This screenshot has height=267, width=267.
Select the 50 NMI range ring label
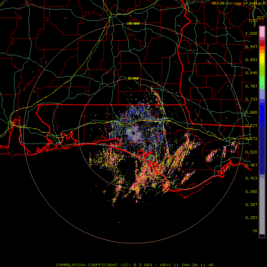click(133, 78)
